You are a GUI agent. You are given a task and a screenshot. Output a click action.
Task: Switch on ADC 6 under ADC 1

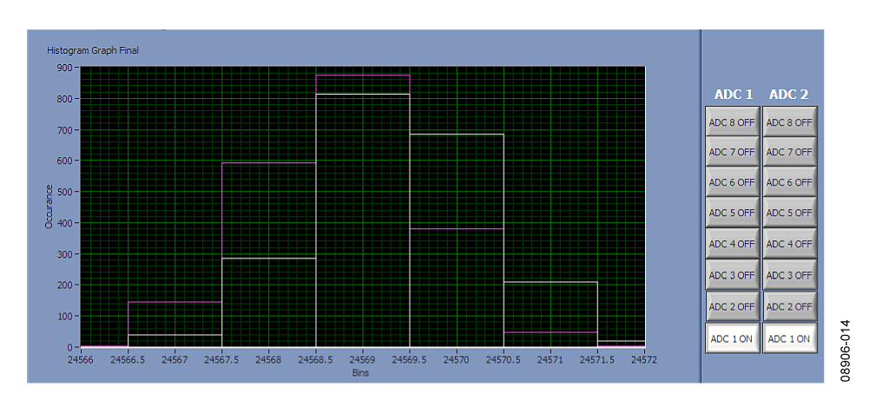(x=732, y=183)
